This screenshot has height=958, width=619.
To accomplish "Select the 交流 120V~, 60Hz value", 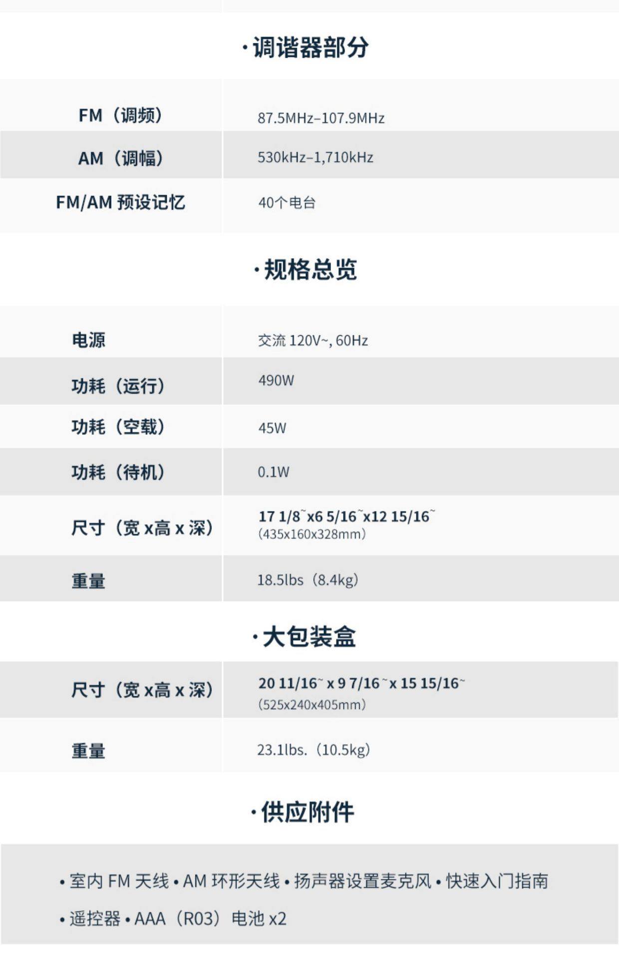I will (x=313, y=341).
